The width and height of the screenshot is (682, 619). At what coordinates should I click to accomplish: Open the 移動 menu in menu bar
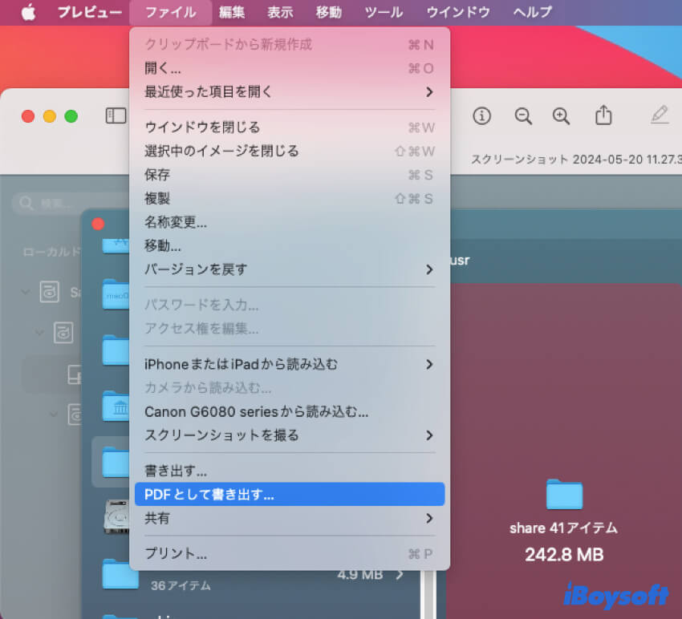329,12
